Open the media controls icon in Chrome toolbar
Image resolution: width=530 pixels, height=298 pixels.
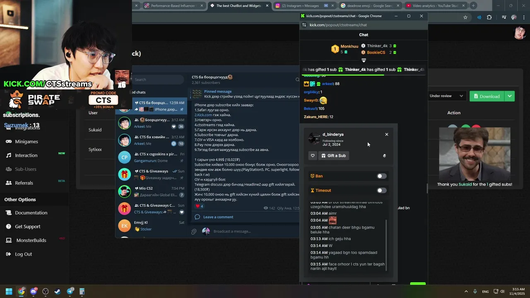(x=504, y=17)
